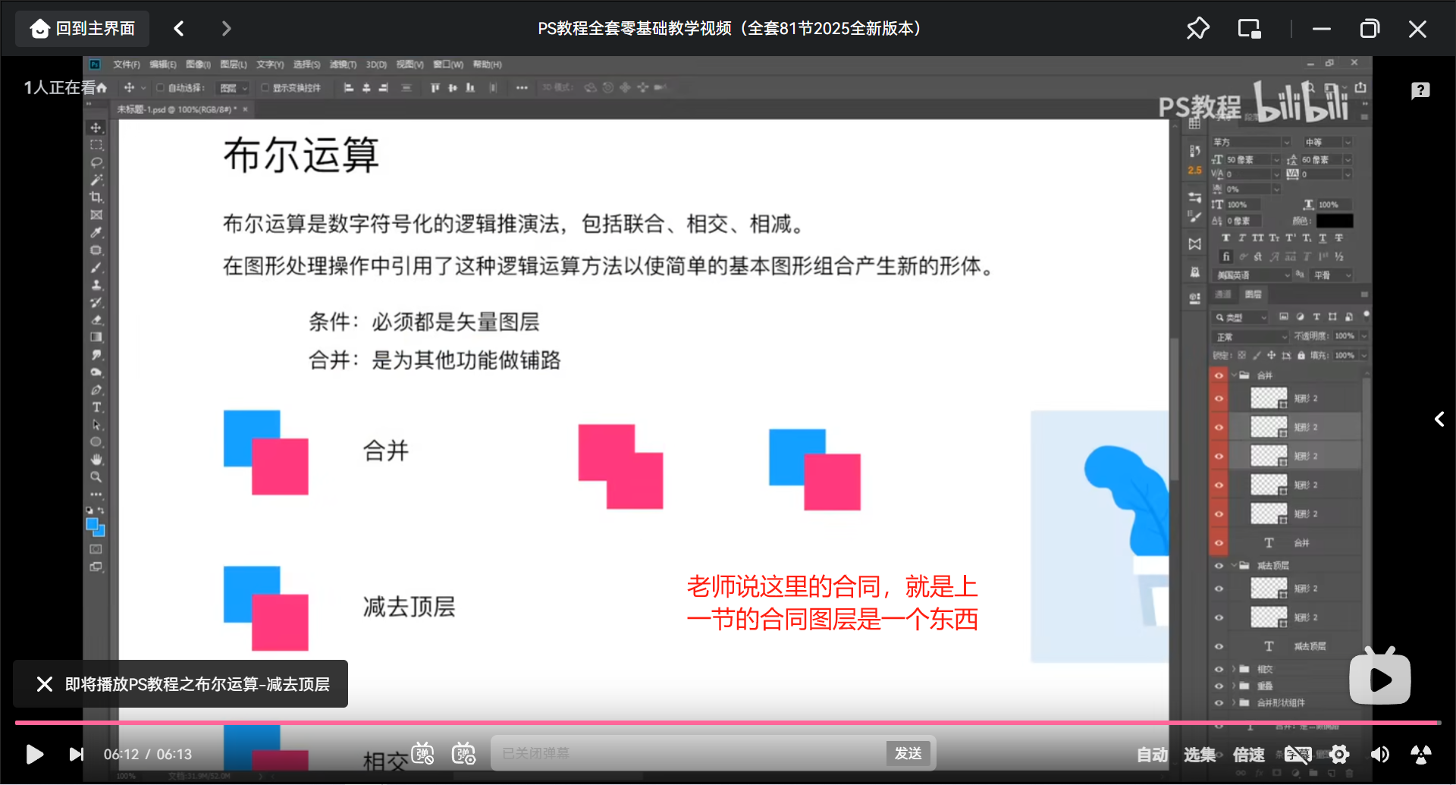Click the subtitle toggle icon

[x=1298, y=755]
